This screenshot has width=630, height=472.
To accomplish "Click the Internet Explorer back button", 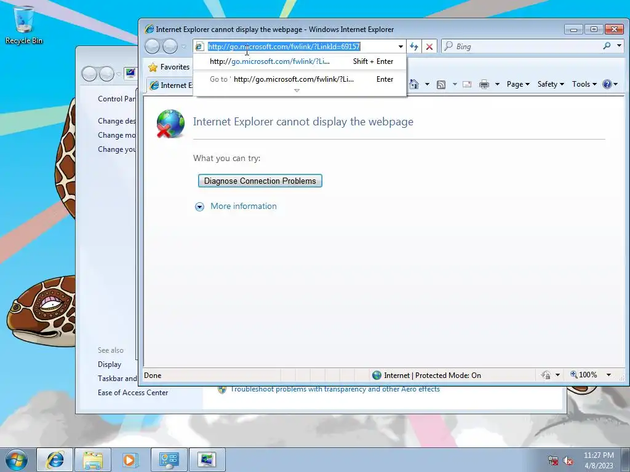I will point(153,47).
